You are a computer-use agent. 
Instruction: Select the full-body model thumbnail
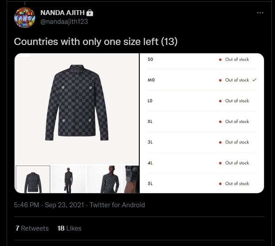(69, 179)
